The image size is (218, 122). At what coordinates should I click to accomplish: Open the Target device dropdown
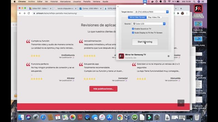(152, 12)
